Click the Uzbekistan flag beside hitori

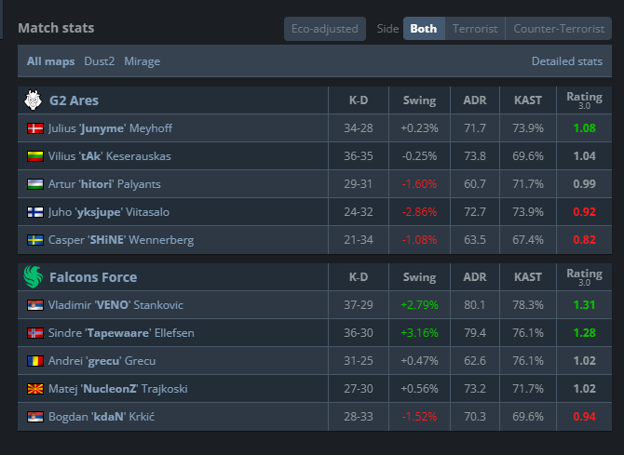(x=35, y=184)
